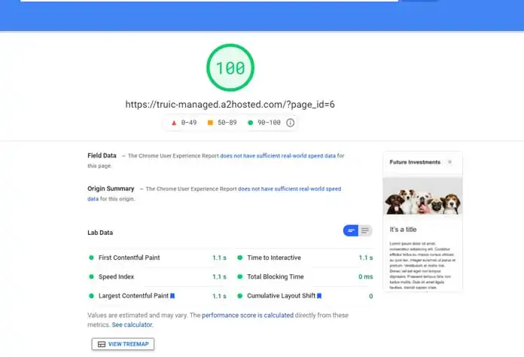The width and height of the screenshot is (524, 357).
Task: Click the orange square 50-89 legend icon
Action: pos(211,123)
